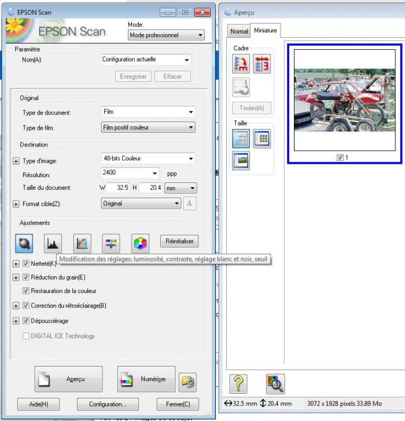Open the Color Palette tool

[x=140, y=243]
